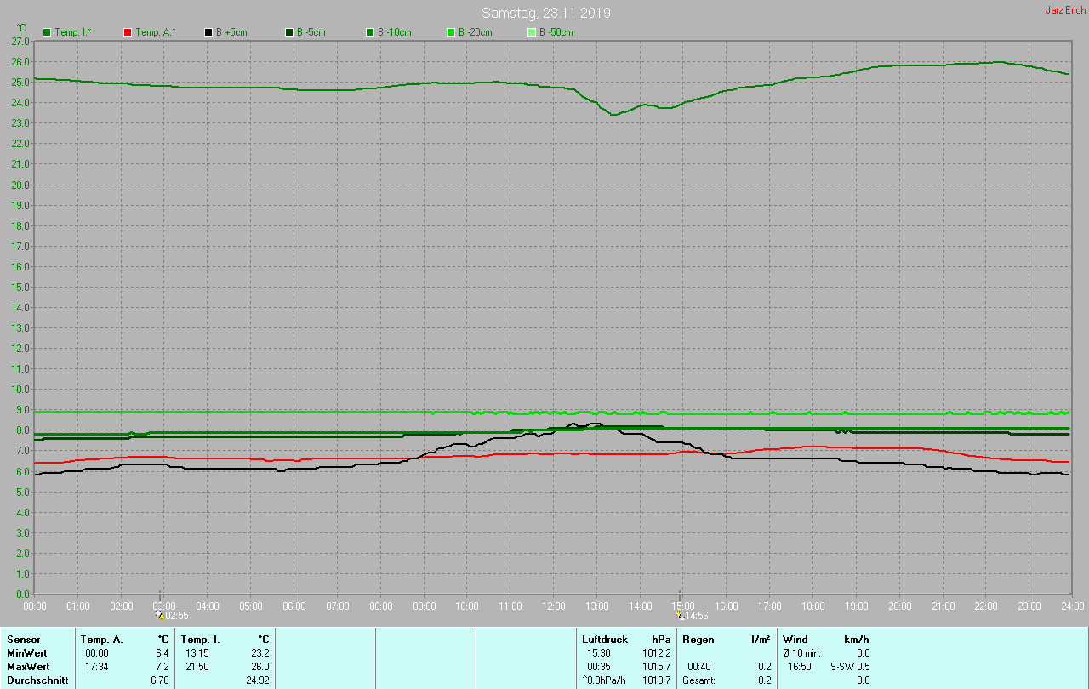Click the 21:50 maximum time for Temp. I.
This screenshot has height=689, width=1089.
[x=197, y=667]
